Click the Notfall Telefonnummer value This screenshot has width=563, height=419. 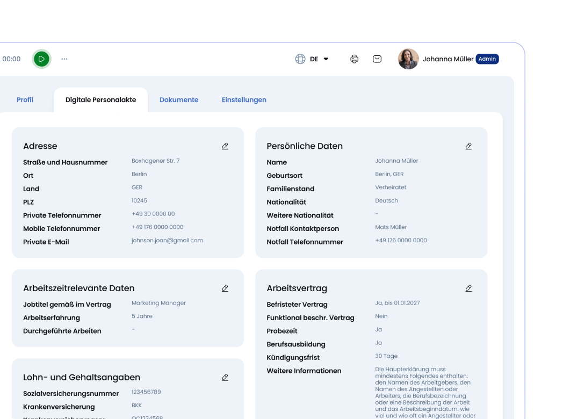pos(401,241)
